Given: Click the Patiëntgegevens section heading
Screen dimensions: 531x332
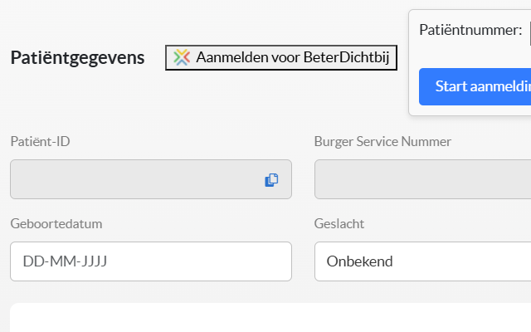Looking at the screenshot, I should 77,57.
